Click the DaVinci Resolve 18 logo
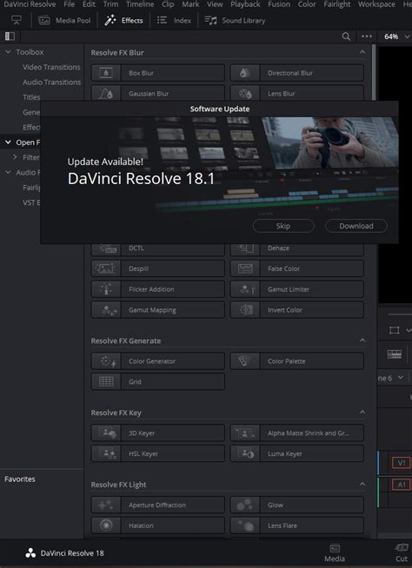The height and width of the screenshot is (568, 412). tap(30, 553)
